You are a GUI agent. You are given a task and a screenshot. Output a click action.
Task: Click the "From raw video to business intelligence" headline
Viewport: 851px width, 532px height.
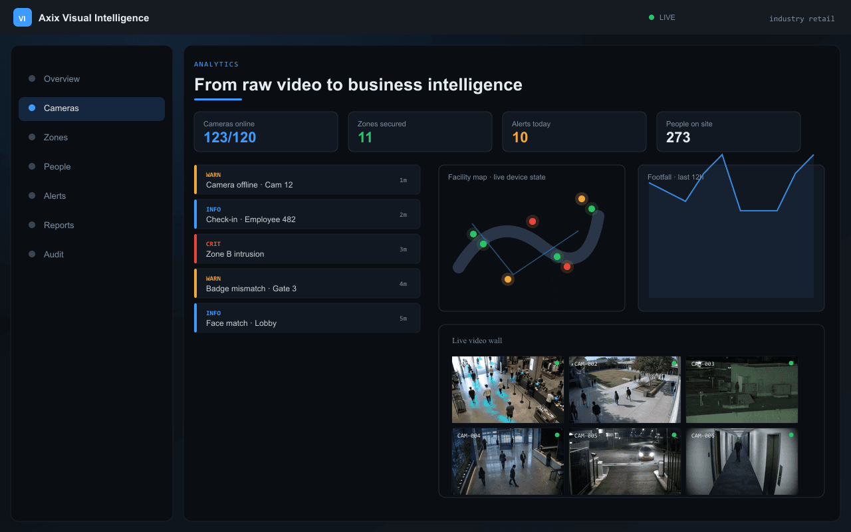[358, 84]
